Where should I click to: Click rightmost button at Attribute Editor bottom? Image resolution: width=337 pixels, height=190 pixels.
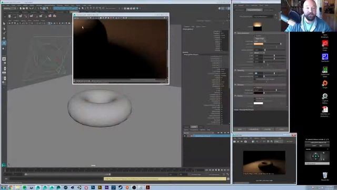(x=281, y=129)
